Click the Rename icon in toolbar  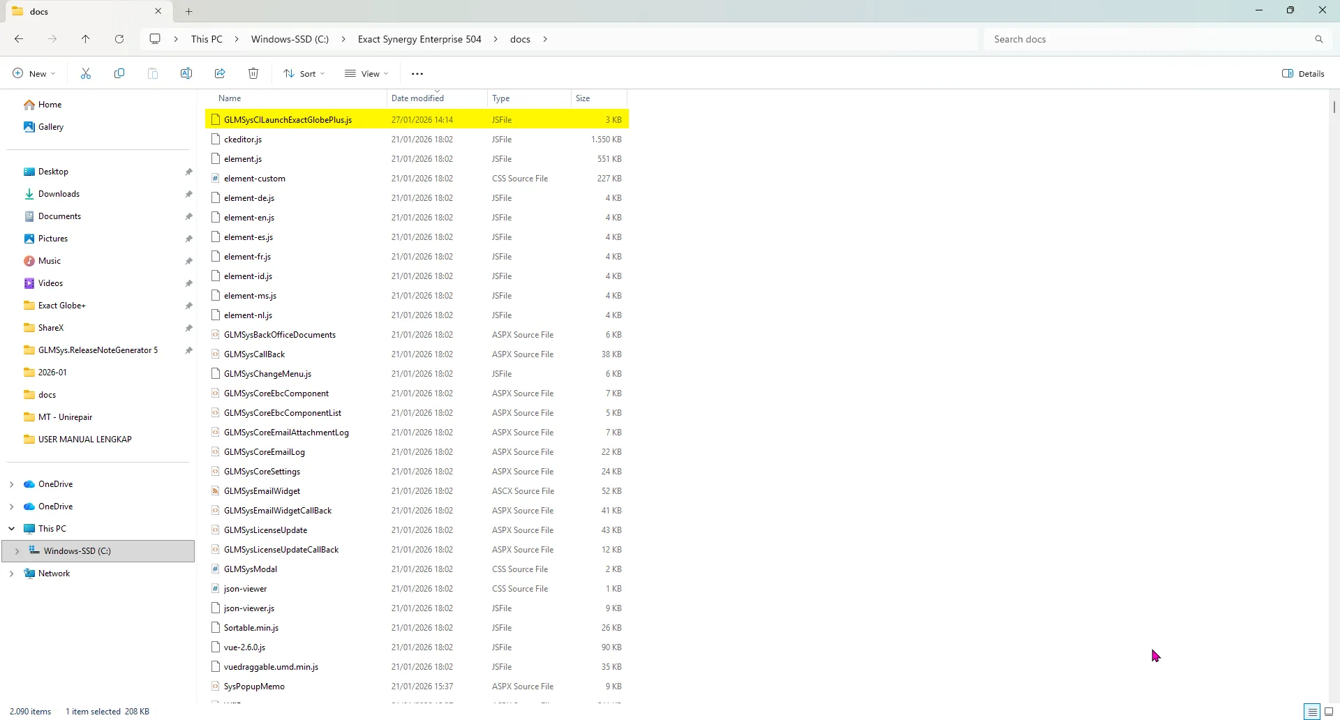pos(186,73)
